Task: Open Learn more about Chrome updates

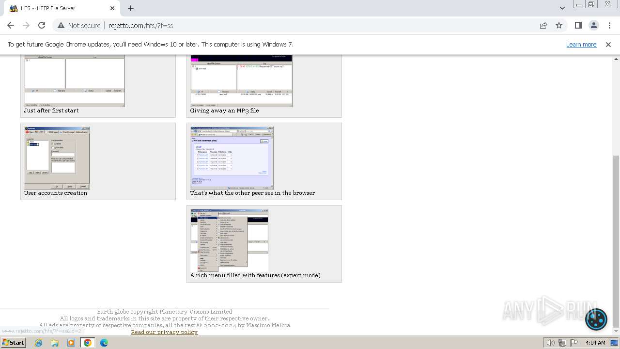Action: 581,44
